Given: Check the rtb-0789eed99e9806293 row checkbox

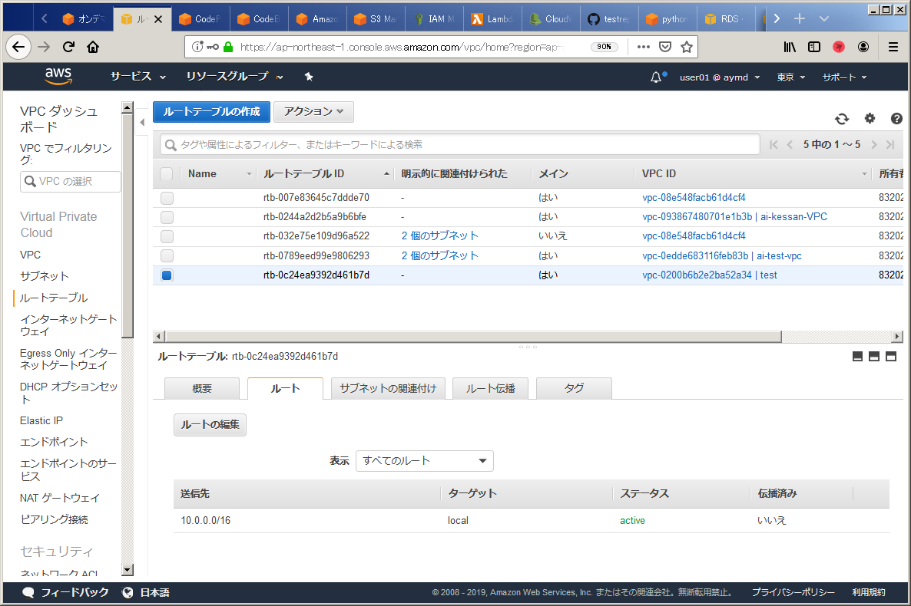Looking at the screenshot, I should point(167,255).
